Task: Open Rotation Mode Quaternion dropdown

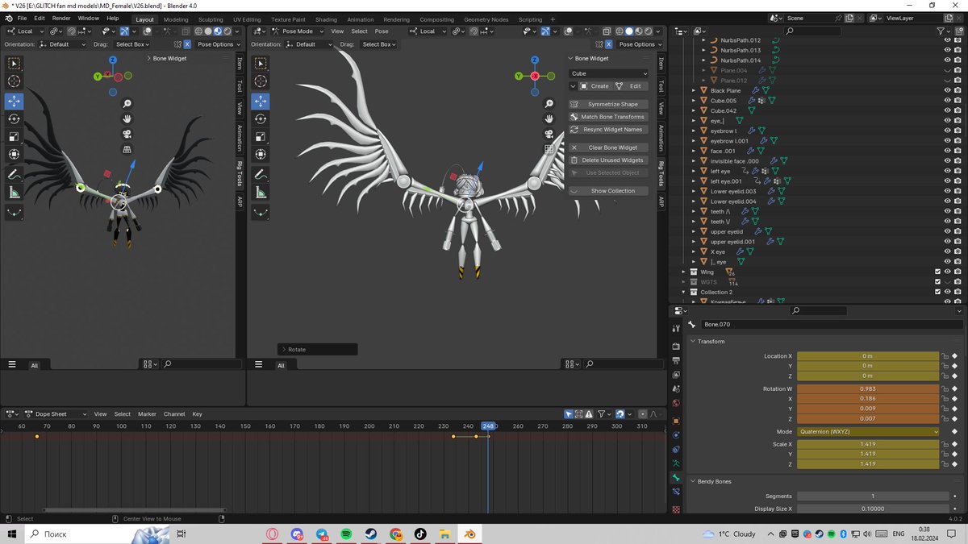Action: (868, 431)
